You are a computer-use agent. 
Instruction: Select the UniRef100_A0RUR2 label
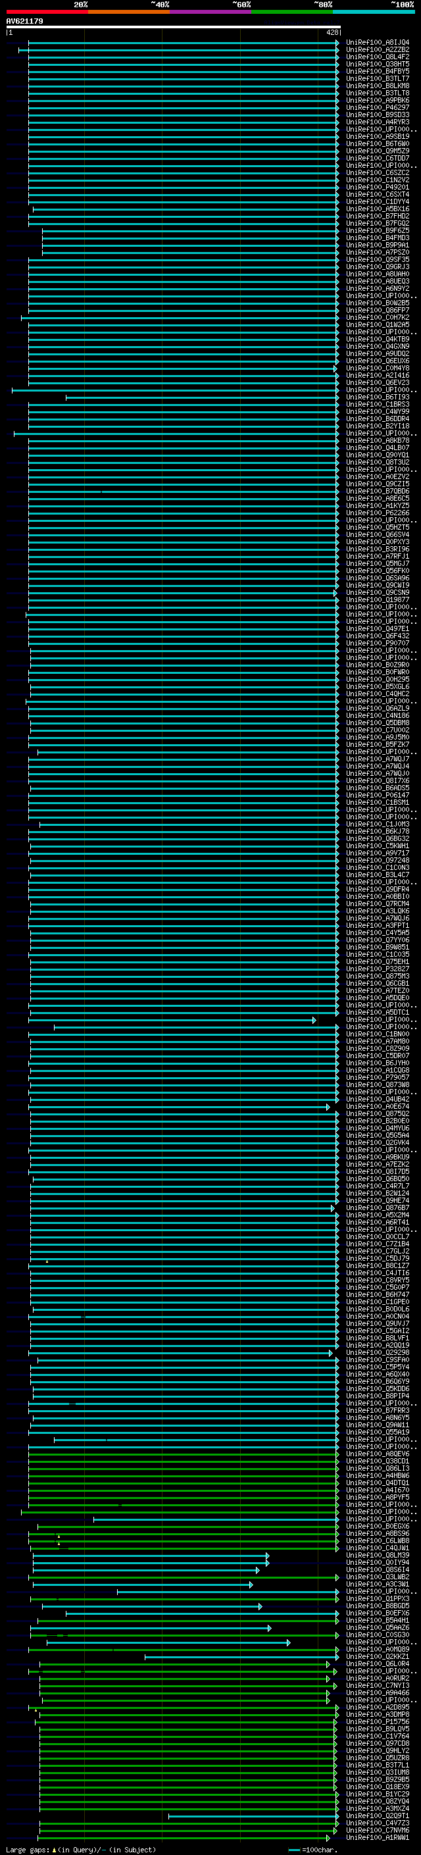(378, 1678)
